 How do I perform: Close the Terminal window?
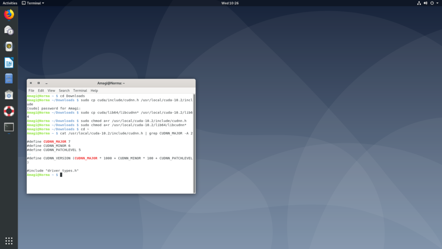coord(31,83)
